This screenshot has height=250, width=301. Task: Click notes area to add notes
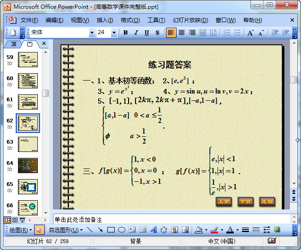pos(172,220)
